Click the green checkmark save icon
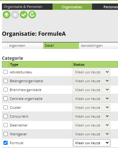The width and height of the screenshot is (118, 148). pyautogui.click(x=24, y=15)
